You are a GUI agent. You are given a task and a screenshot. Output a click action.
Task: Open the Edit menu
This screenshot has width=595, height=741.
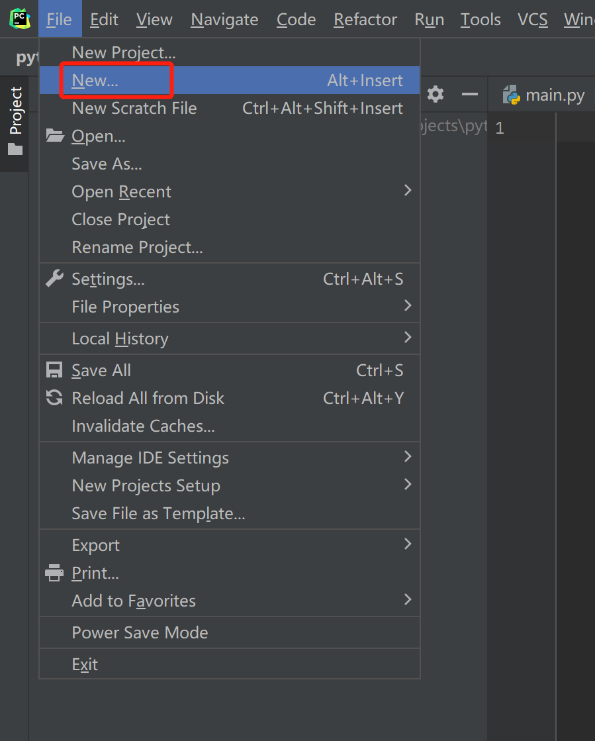tap(104, 19)
